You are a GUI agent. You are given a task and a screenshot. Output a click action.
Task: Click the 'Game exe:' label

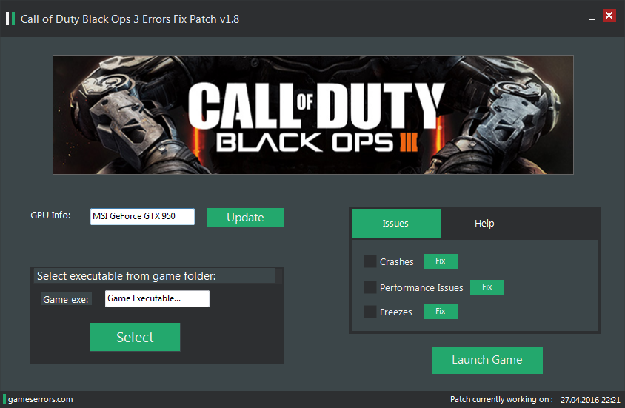66,300
